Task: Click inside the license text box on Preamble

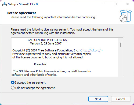Action: coord(40,64)
